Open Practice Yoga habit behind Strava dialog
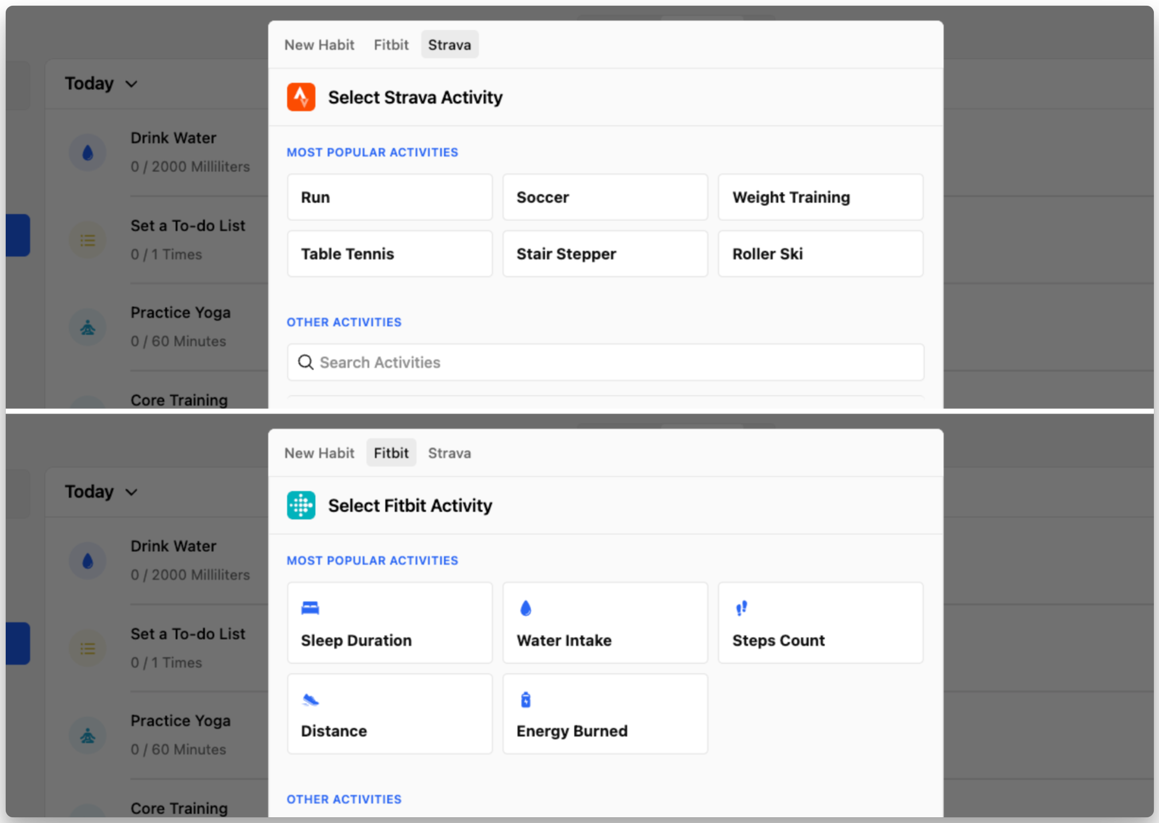1159x823 pixels. point(180,313)
